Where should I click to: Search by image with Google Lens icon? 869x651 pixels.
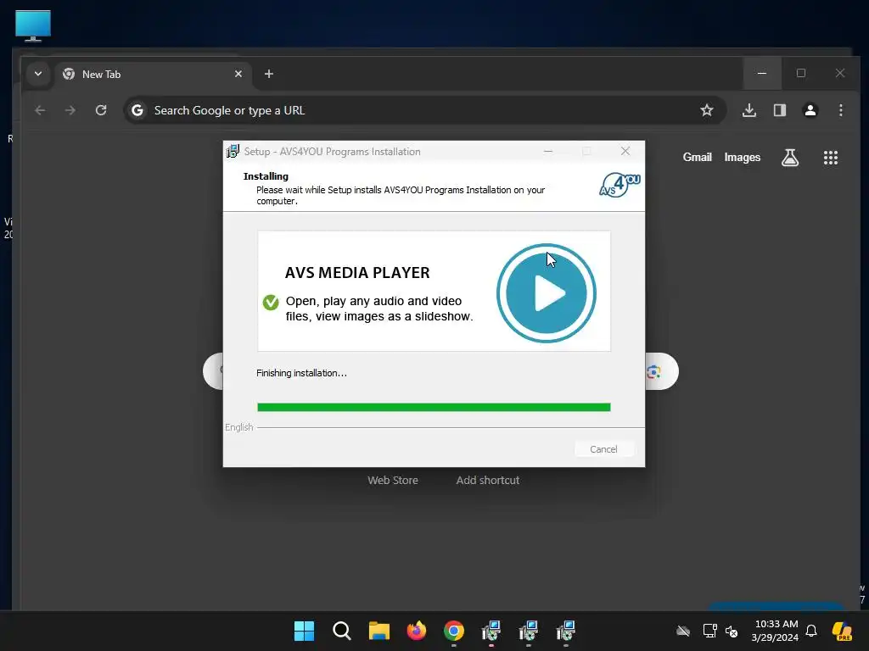[653, 371]
